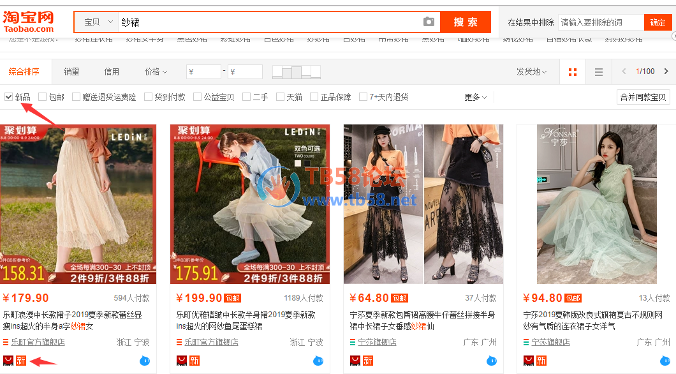
Task: Expand the 发货地 location dropdown
Action: coord(531,72)
